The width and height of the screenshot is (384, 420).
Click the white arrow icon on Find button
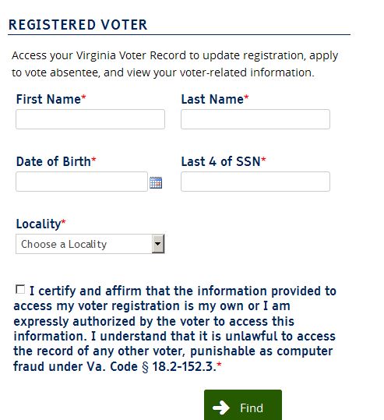pos(221,408)
